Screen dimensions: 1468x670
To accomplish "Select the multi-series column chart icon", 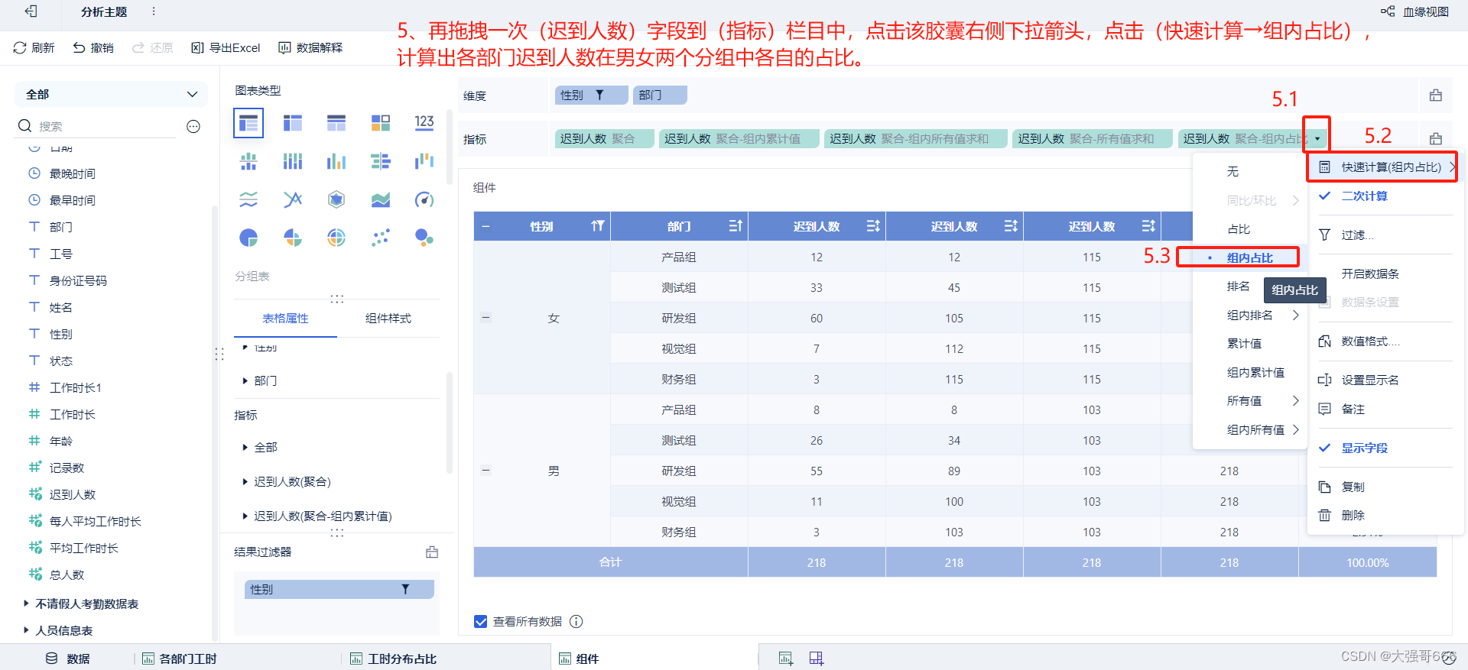I will tap(292, 161).
